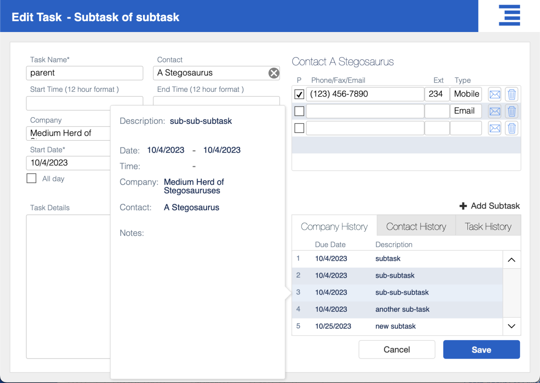Click the Ext field containing 234
Viewport: 540px width, 383px height.
point(437,94)
